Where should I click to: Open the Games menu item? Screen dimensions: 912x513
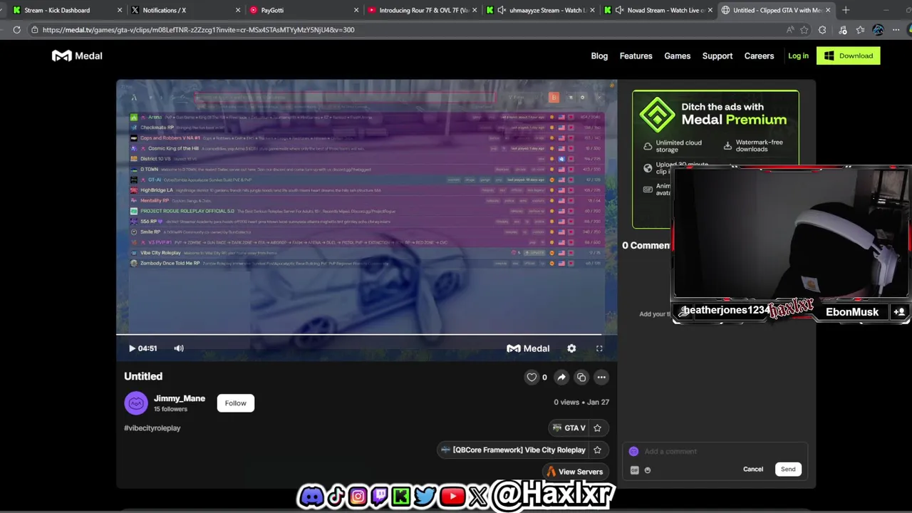pyautogui.click(x=677, y=56)
